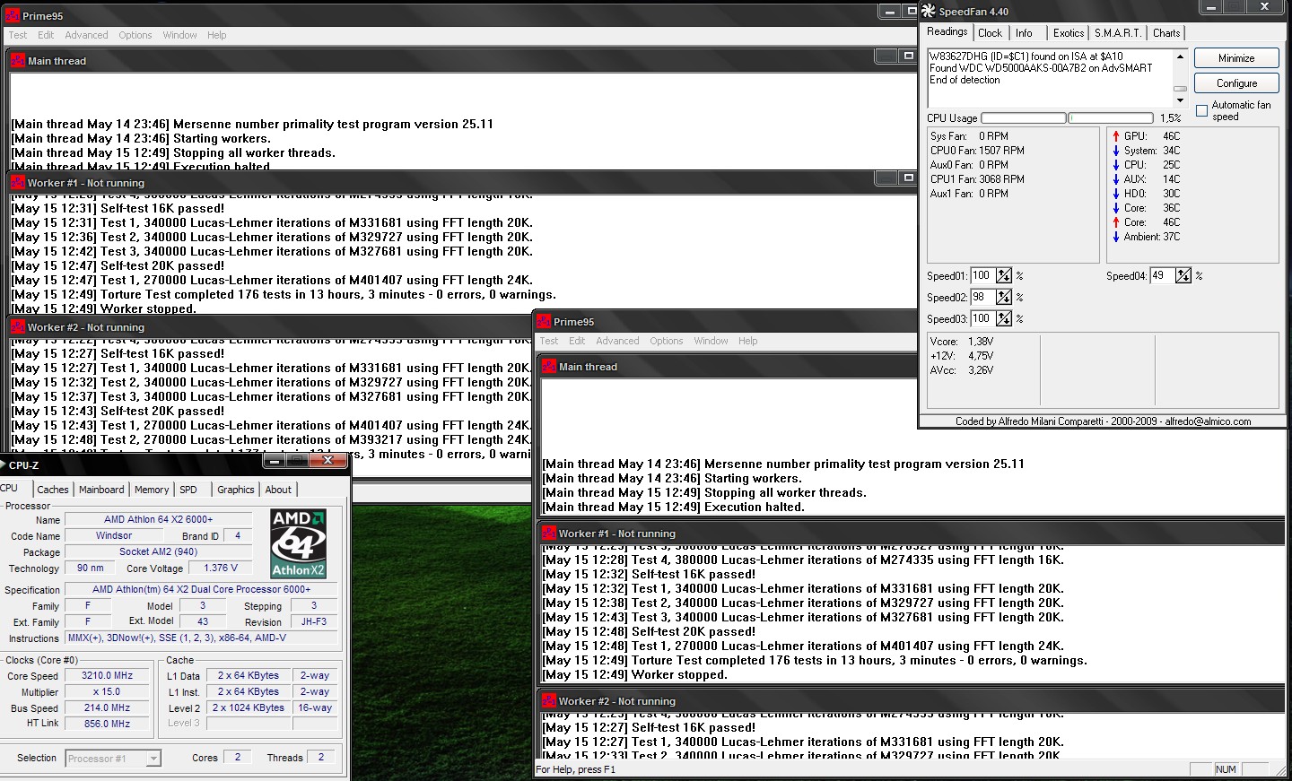Click the SpeedFan log scroll-down arrow
Viewport: 1292px width, 781px height.
point(1180,100)
